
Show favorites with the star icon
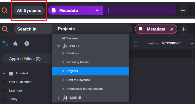(16, 44)
